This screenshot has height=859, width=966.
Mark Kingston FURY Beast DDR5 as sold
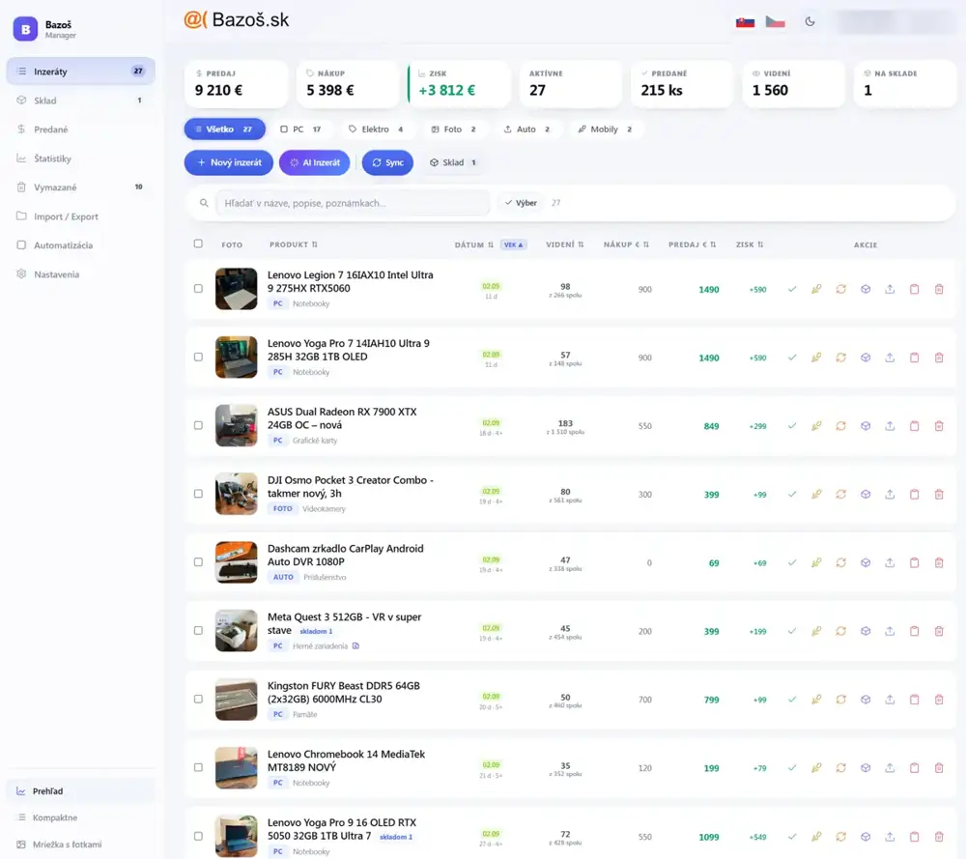(792, 700)
